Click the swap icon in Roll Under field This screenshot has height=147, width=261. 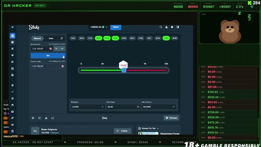[138, 107]
